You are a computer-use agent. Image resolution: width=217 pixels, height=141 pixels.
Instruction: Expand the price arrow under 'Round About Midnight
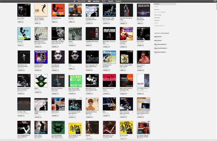pos(143,70)
